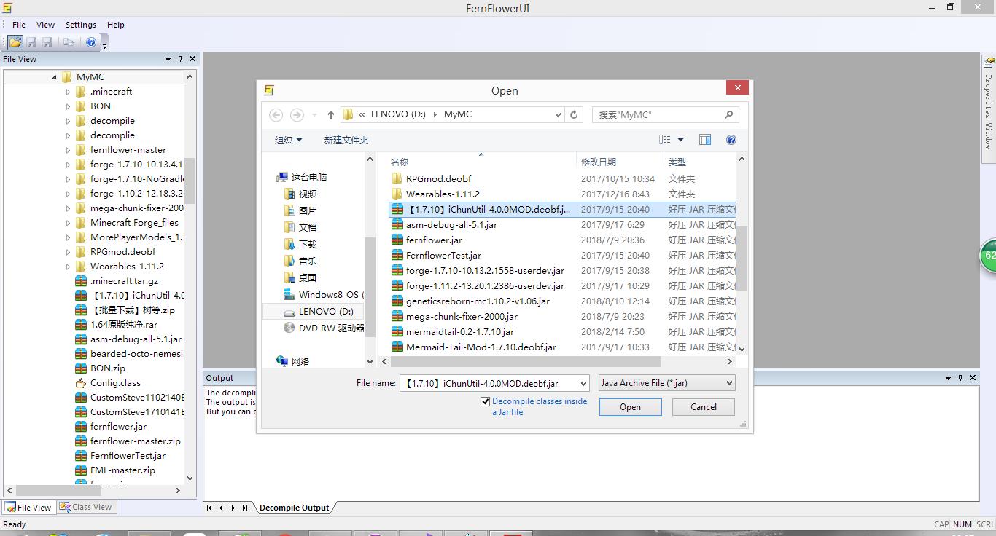Open the File name combo box dropdown

pos(583,383)
